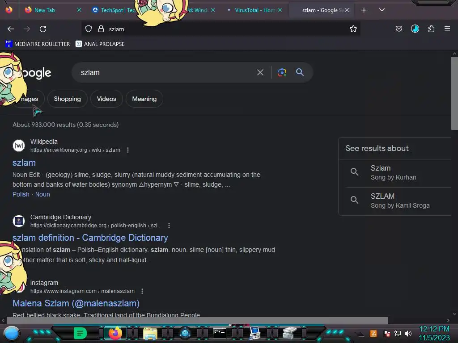Open Malena Szlam Instagram result

(76, 303)
